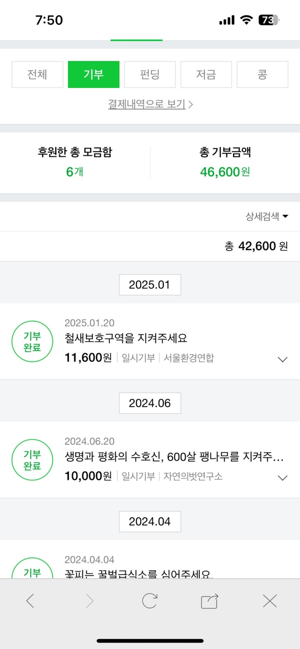Switch to the 전체 tab
This screenshot has width=300, height=649.
click(37, 74)
